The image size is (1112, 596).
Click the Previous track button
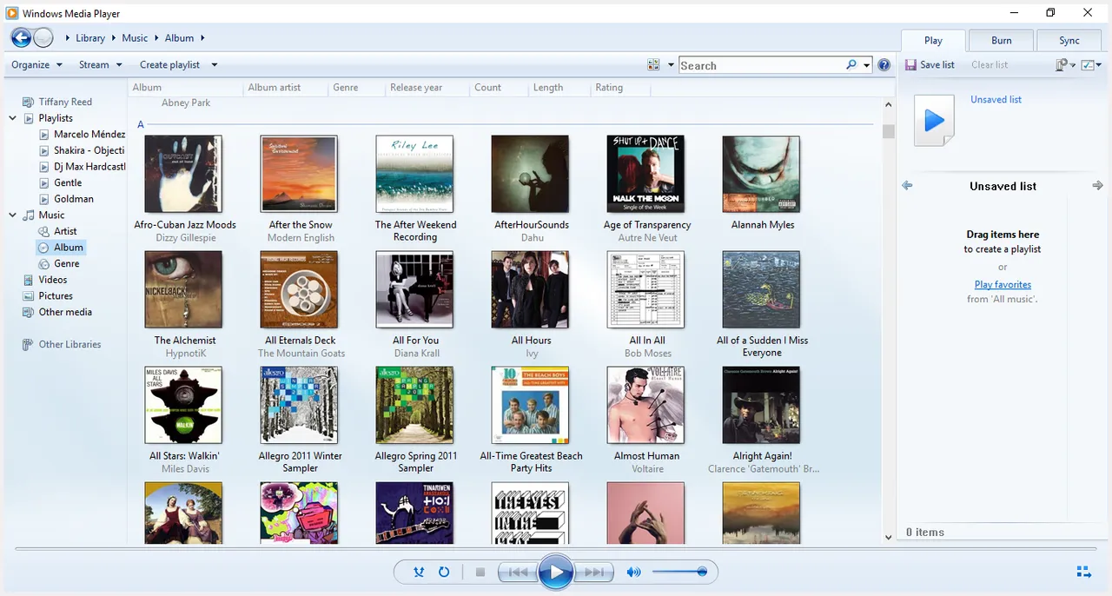(x=518, y=572)
